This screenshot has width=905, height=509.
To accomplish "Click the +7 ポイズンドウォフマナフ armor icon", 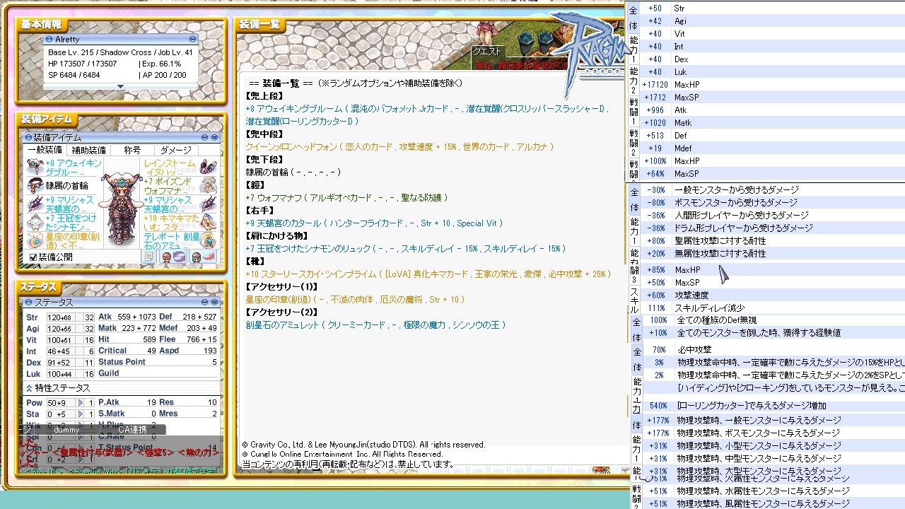I will 208,185.
